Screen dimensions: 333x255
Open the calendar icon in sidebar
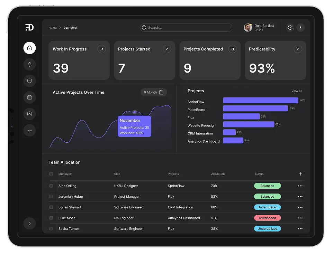click(x=29, y=97)
